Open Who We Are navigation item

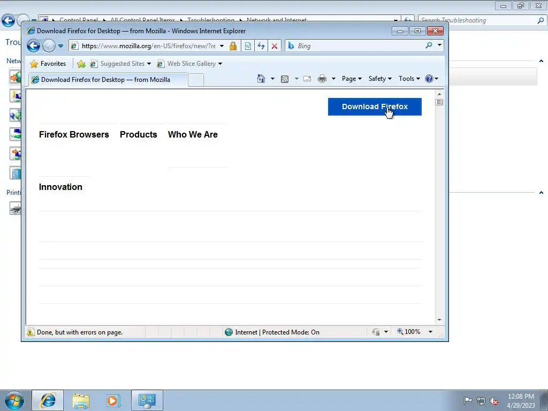(193, 134)
